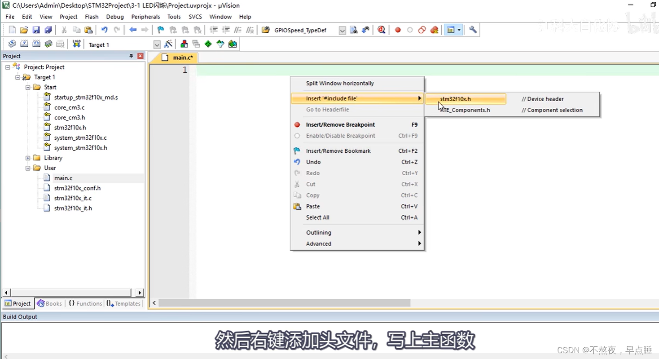This screenshot has width=659, height=359.
Task: Click the Find in Files binoculars icon
Action: [365, 30]
